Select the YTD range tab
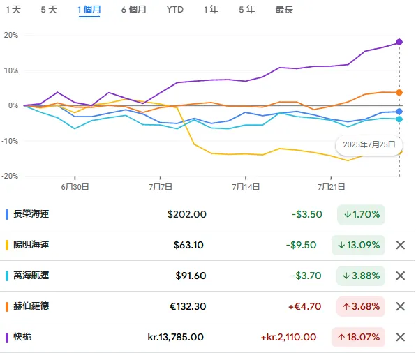The image size is (416, 353). coord(175,10)
